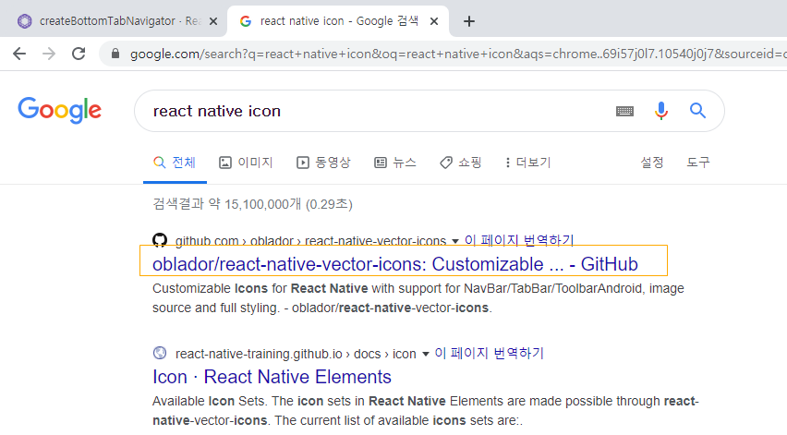
Task: Click the blue magnifier search button
Action: click(697, 111)
